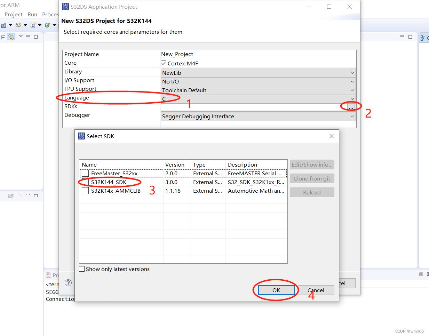Open the Project menu

14,14
